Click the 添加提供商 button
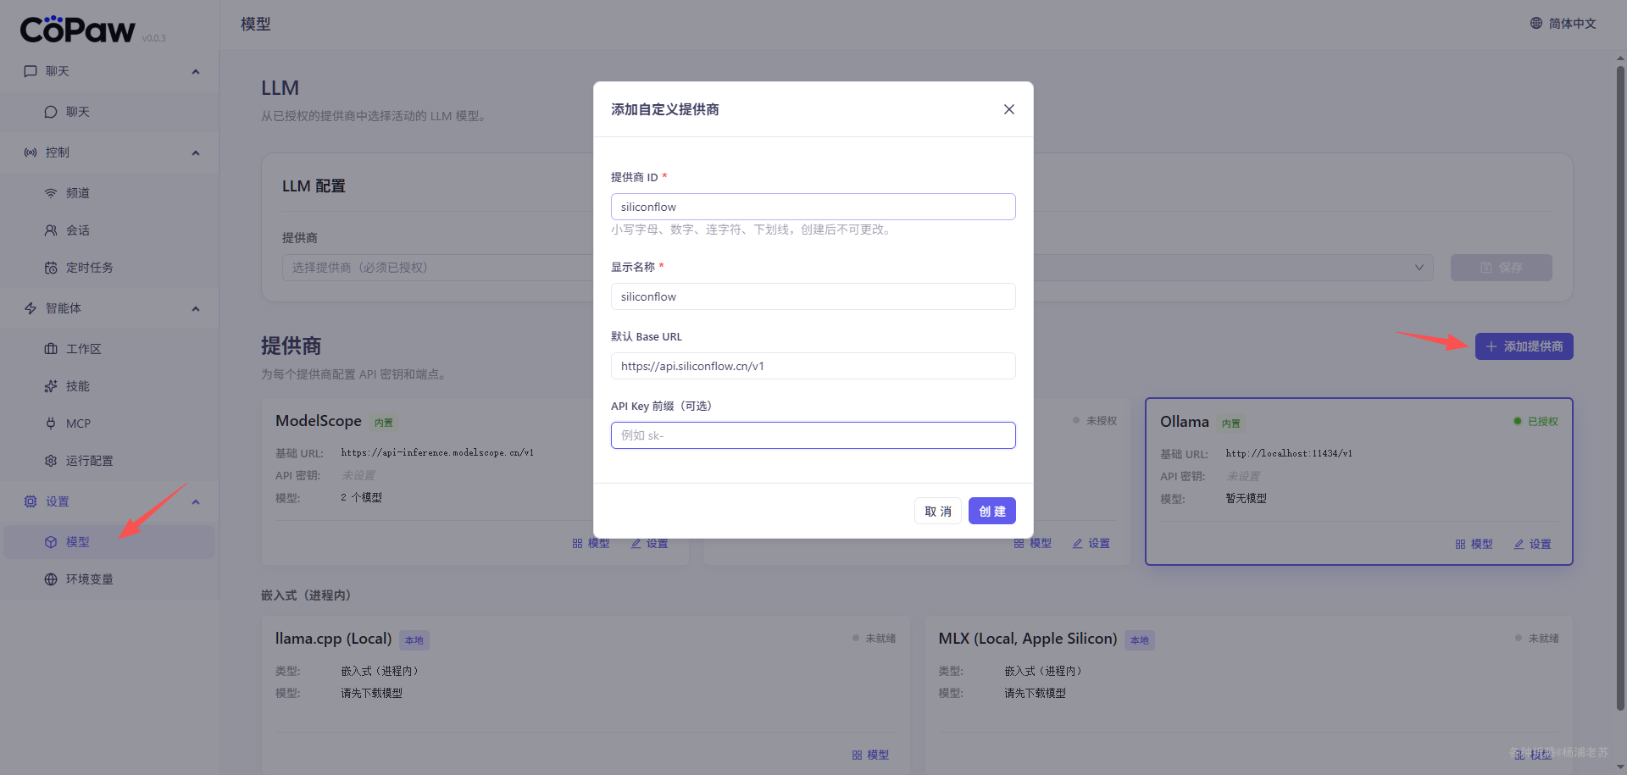Image resolution: width=1627 pixels, height=775 pixels. click(x=1524, y=346)
